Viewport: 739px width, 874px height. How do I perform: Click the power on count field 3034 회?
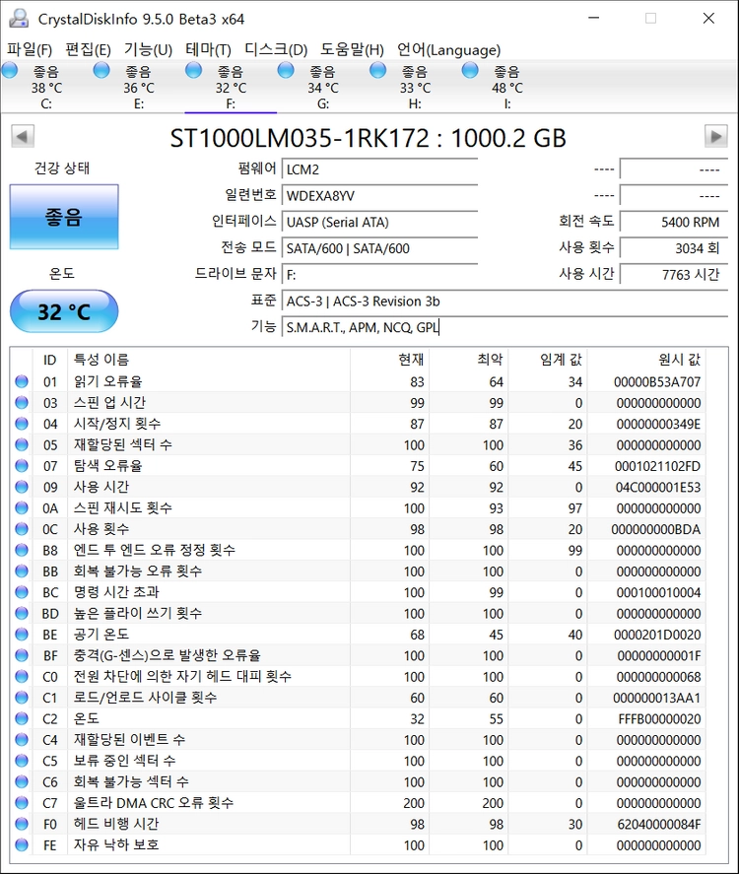click(674, 248)
